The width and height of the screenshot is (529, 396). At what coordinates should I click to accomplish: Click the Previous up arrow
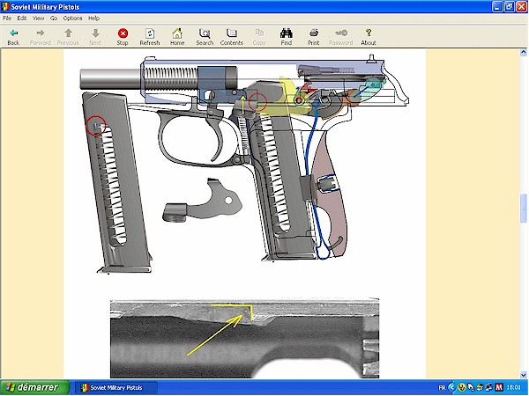click(68, 33)
